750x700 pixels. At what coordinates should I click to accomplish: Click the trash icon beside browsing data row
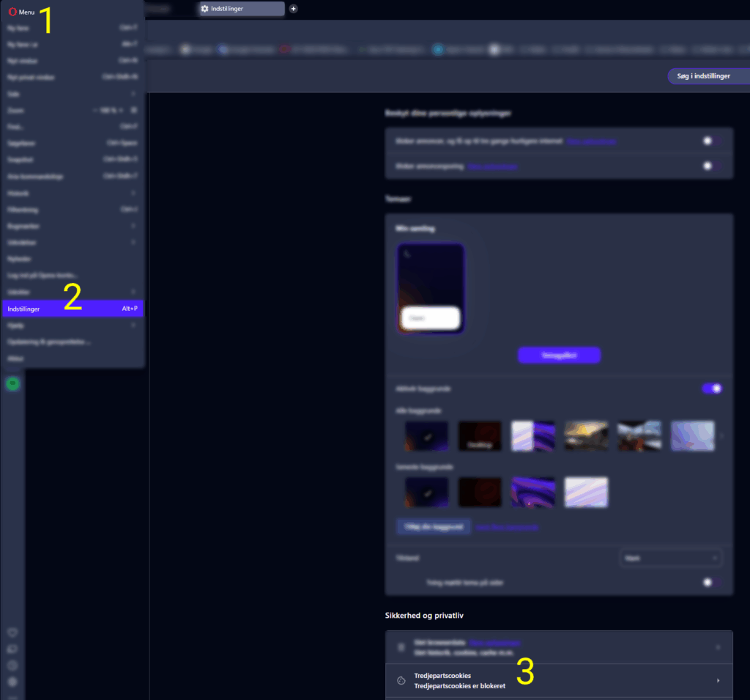pos(401,647)
